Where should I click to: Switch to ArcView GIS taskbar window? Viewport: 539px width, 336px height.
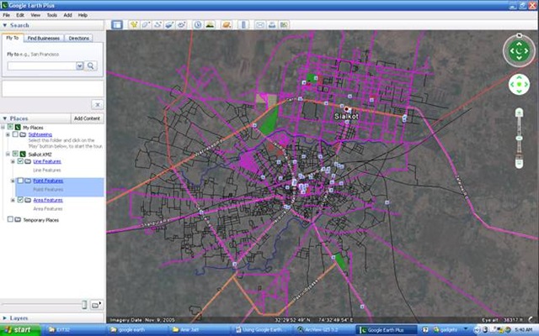(x=323, y=330)
